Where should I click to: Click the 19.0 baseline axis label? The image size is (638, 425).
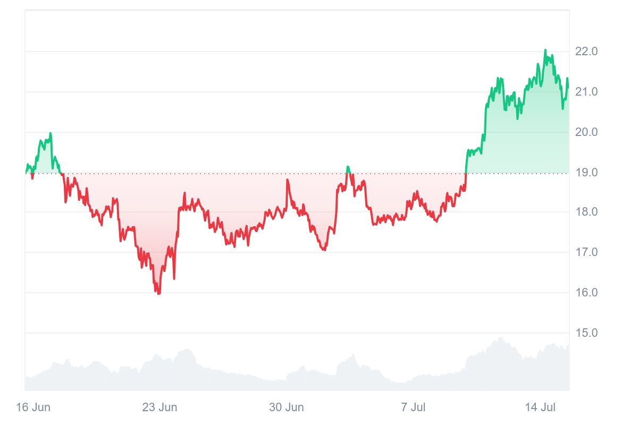tap(586, 173)
